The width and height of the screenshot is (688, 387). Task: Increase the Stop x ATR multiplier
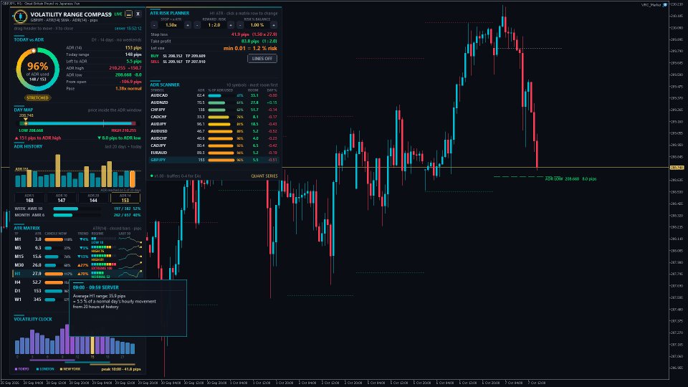187,25
